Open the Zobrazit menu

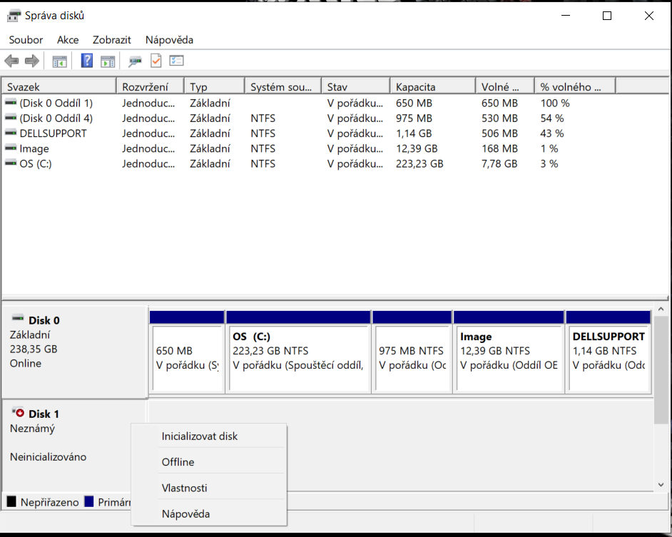[112, 40]
